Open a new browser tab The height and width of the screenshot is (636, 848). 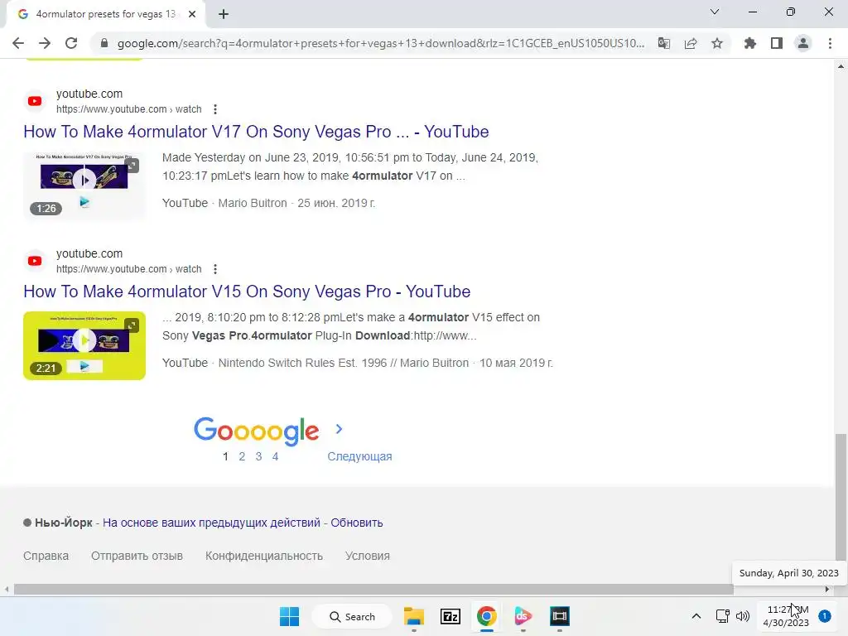pyautogui.click(x=224, y=14)
